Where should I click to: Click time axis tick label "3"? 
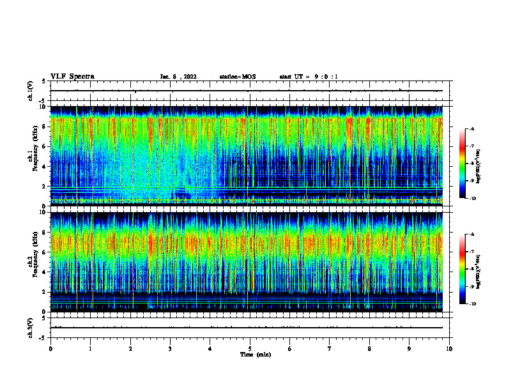(170, 349)
